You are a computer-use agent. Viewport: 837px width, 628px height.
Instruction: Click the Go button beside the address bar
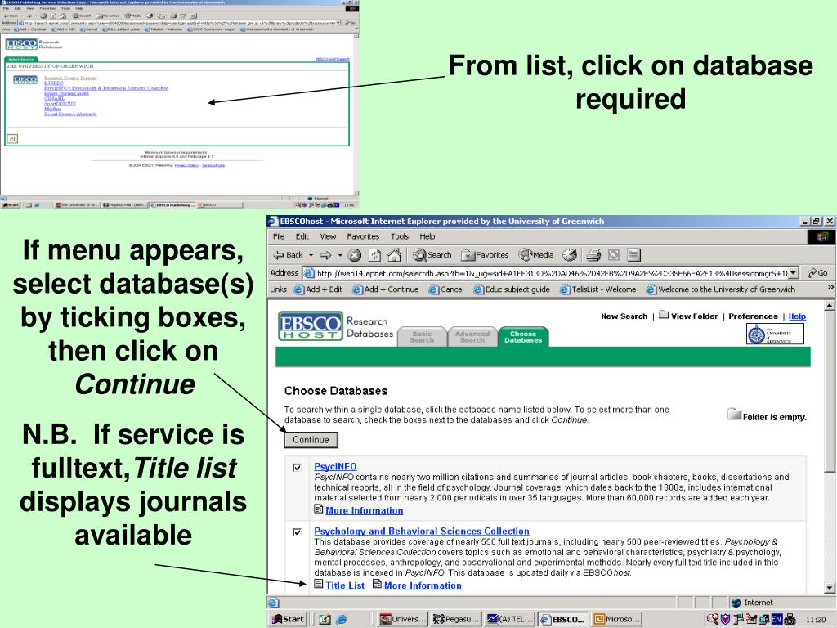(817, 273)
